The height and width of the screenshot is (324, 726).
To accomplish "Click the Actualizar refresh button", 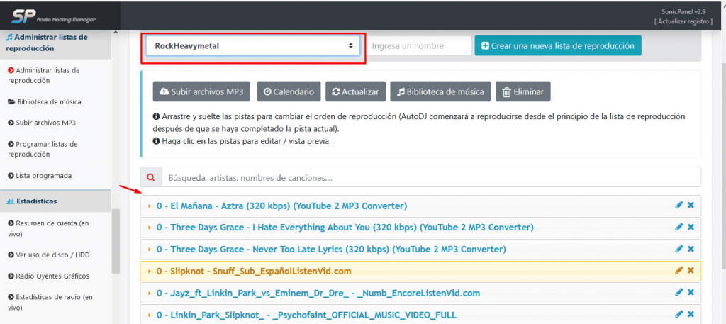I will pyautogui.click(x=356, y=91).
